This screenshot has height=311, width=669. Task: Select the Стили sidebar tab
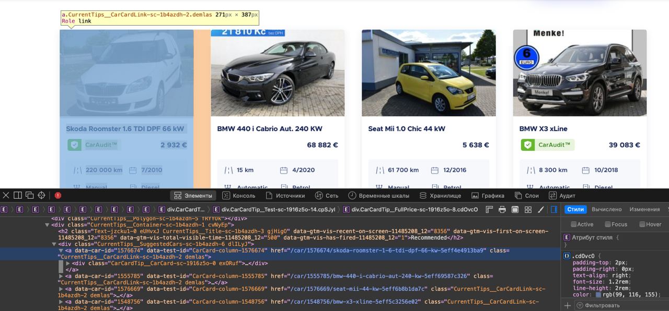click(x=575, y=209)
